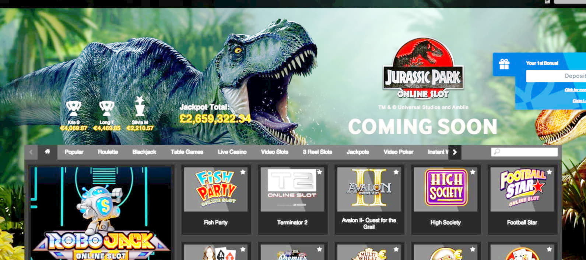Switch to Video Poker tab

coord(398,152)
